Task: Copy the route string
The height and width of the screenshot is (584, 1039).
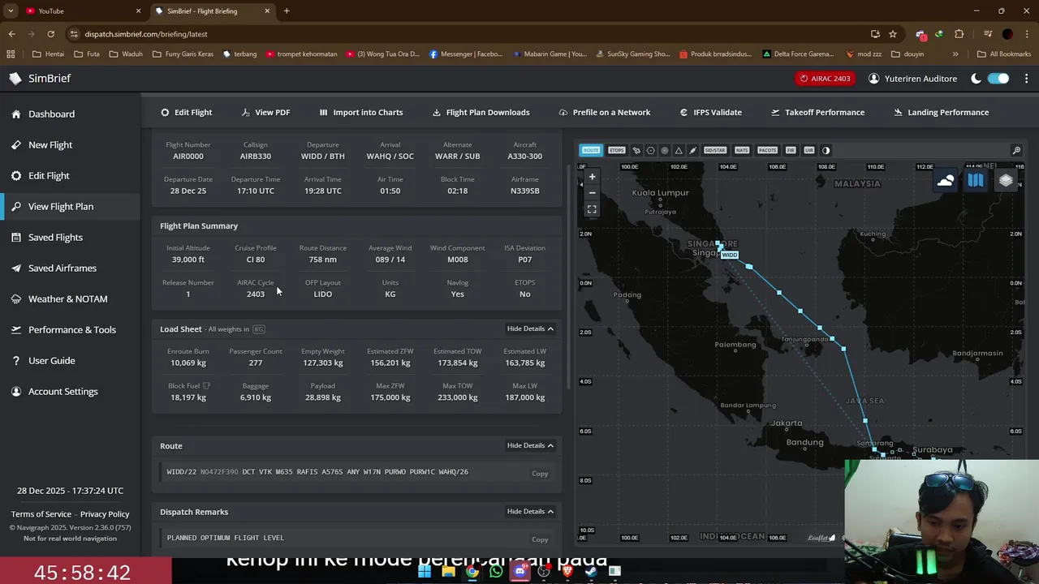Action: pyautogui.click(x=540, y=473)
